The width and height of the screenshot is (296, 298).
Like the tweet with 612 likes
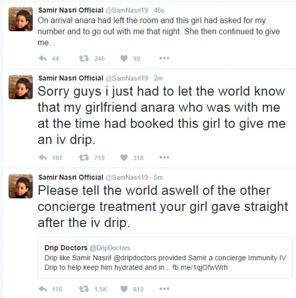coord(124,289)
